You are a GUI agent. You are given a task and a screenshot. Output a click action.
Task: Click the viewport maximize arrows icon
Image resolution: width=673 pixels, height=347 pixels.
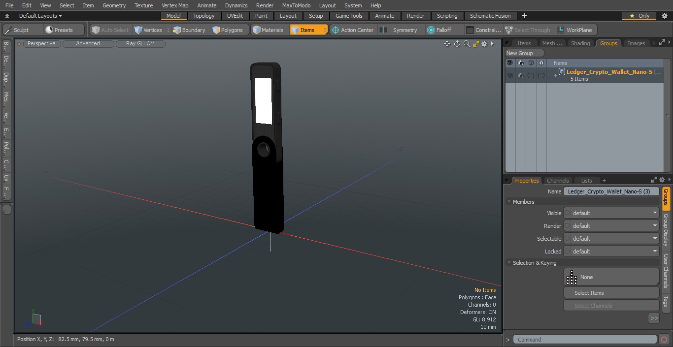[476, 44]
